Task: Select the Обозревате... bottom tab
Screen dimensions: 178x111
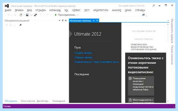Action: pyautogui.click(x=12, y=101)
